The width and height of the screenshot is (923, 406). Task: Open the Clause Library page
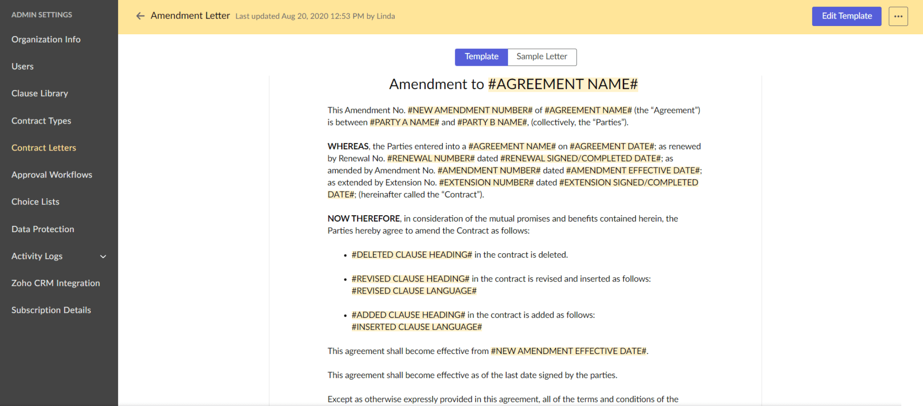(x=40, y=94)
